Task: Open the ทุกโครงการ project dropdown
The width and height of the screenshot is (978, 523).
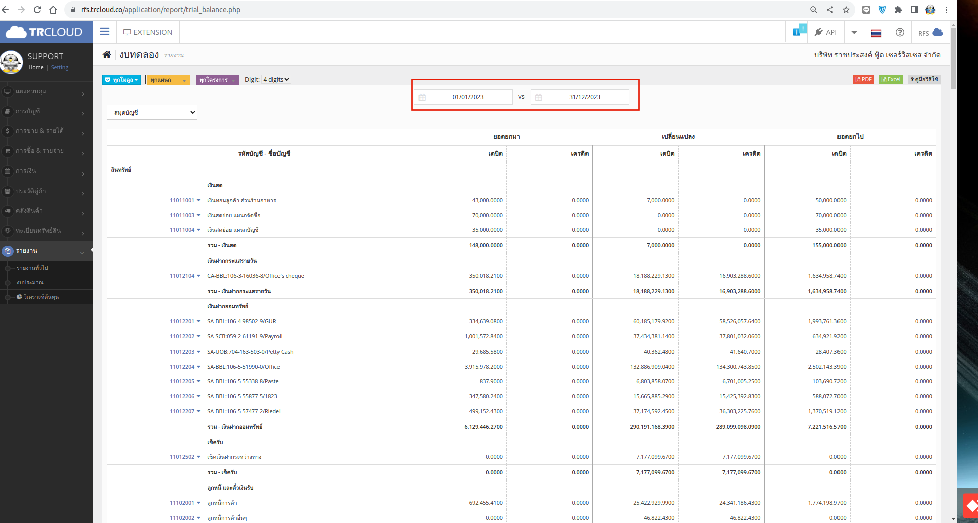Action: tap(217, 80)
